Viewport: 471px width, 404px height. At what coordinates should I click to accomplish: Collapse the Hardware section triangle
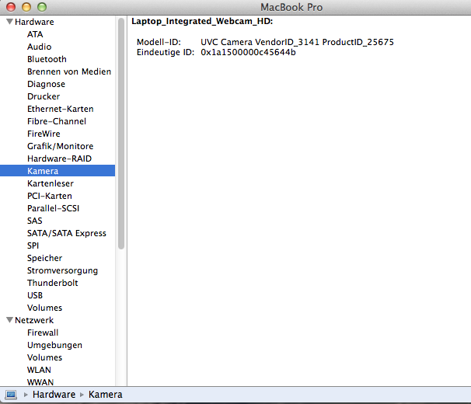pos(9,22)
